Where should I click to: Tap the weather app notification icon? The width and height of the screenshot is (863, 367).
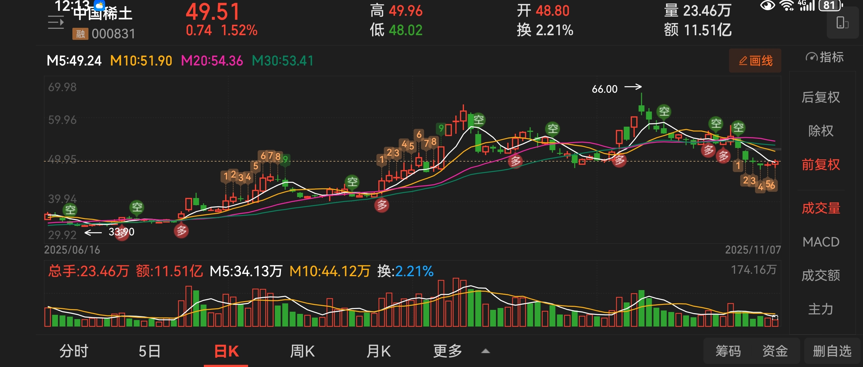pos(100,5)
